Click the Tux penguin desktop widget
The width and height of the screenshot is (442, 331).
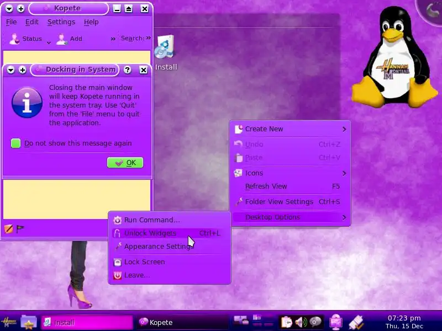pyautogui.click(x=394, y=57)
